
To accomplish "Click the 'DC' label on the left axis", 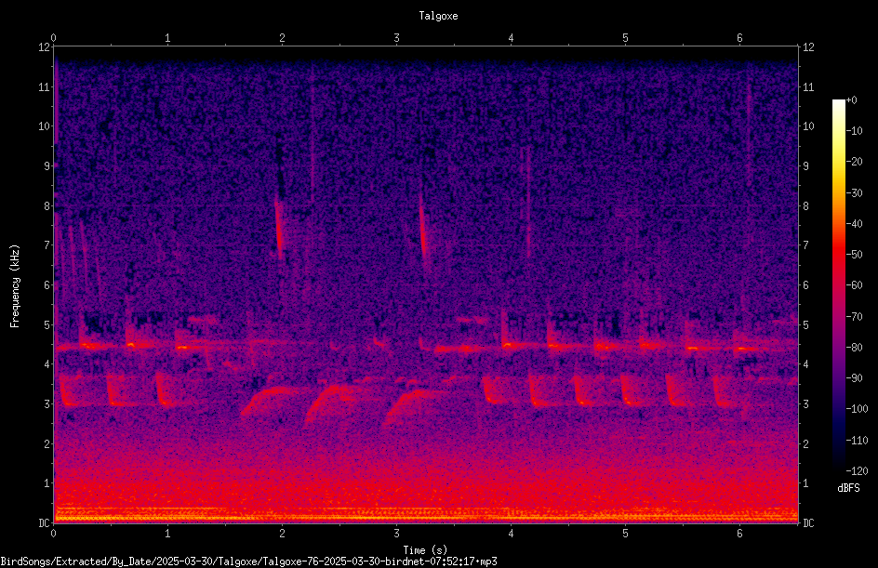I will tap(45, 523).
